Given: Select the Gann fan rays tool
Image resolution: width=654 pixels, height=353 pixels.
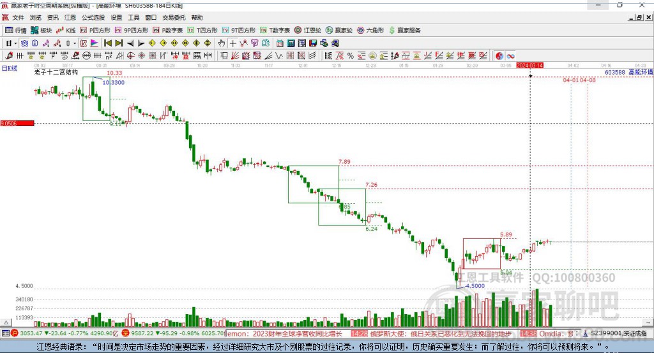Looking at the screenshot, I should click(235, 56).
